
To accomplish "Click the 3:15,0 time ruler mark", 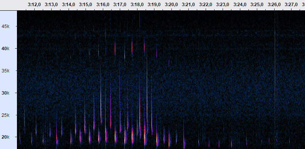I will pos(85,5).
